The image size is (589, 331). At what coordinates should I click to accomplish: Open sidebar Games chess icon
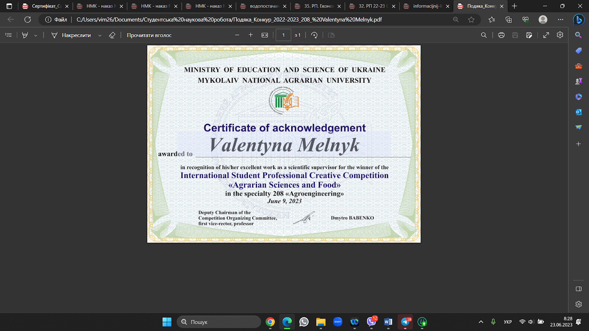point(579,81)
